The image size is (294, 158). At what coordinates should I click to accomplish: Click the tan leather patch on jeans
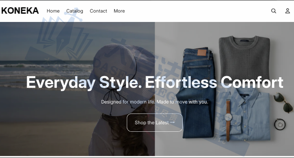click(x=201, y=53)
